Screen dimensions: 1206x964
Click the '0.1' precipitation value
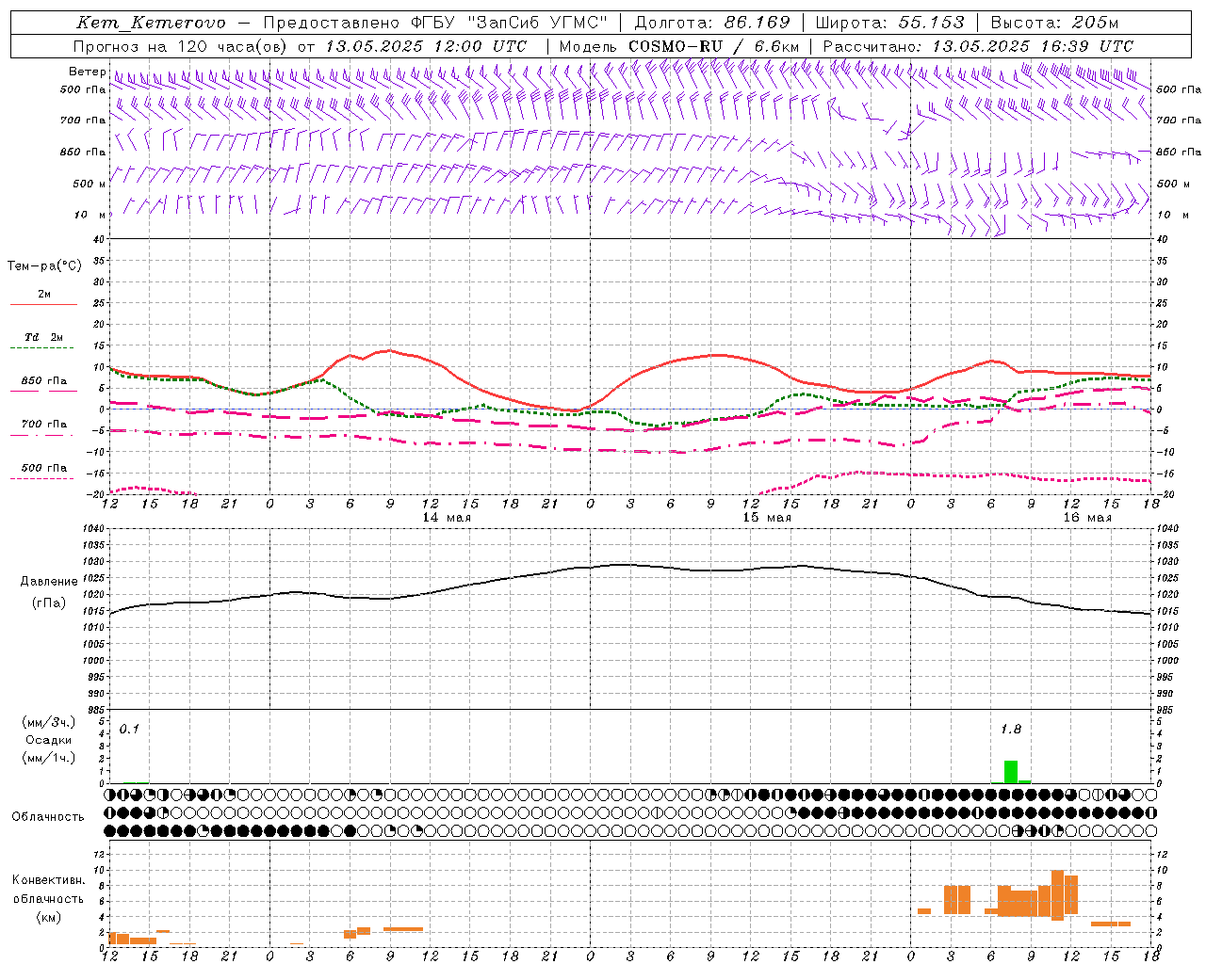(x=129, y=729)
